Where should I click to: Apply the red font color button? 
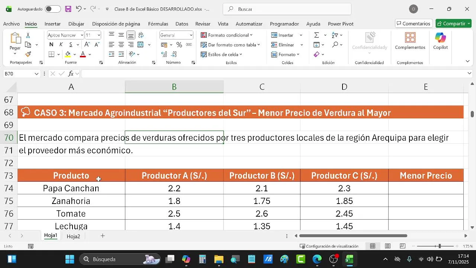click(83, 54)
